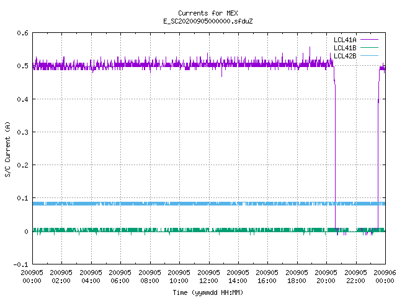Click the LCL42B legend label
Screen dimensions: 397x298
click(345, 56)
